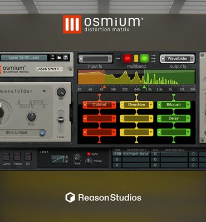Image resolution: width=206 pixels, height=222 pixels.
Task: Click the Follow button
Action: 17,157
